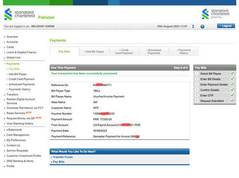The image size is (239, 178).
Task: Click the Payments page heading
Action: 57,40
